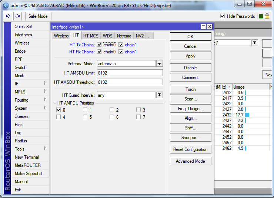Image resolution: width=274 pixels, height=198 pixels.
Task: Expand the IP submenu arrow
Action: (45, 83)
